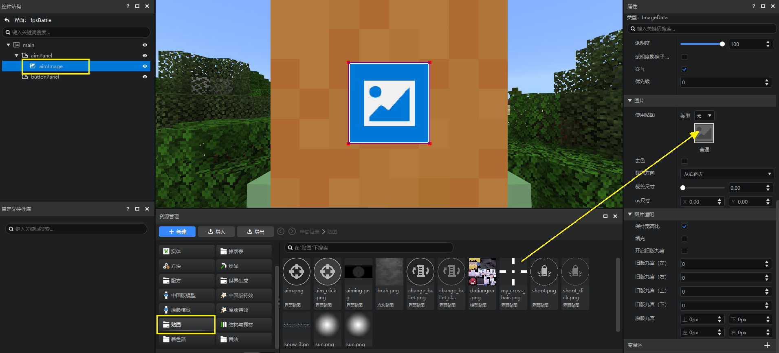Open help in the 控件结构 panel header
779x353 pixels.
point(128,6)
